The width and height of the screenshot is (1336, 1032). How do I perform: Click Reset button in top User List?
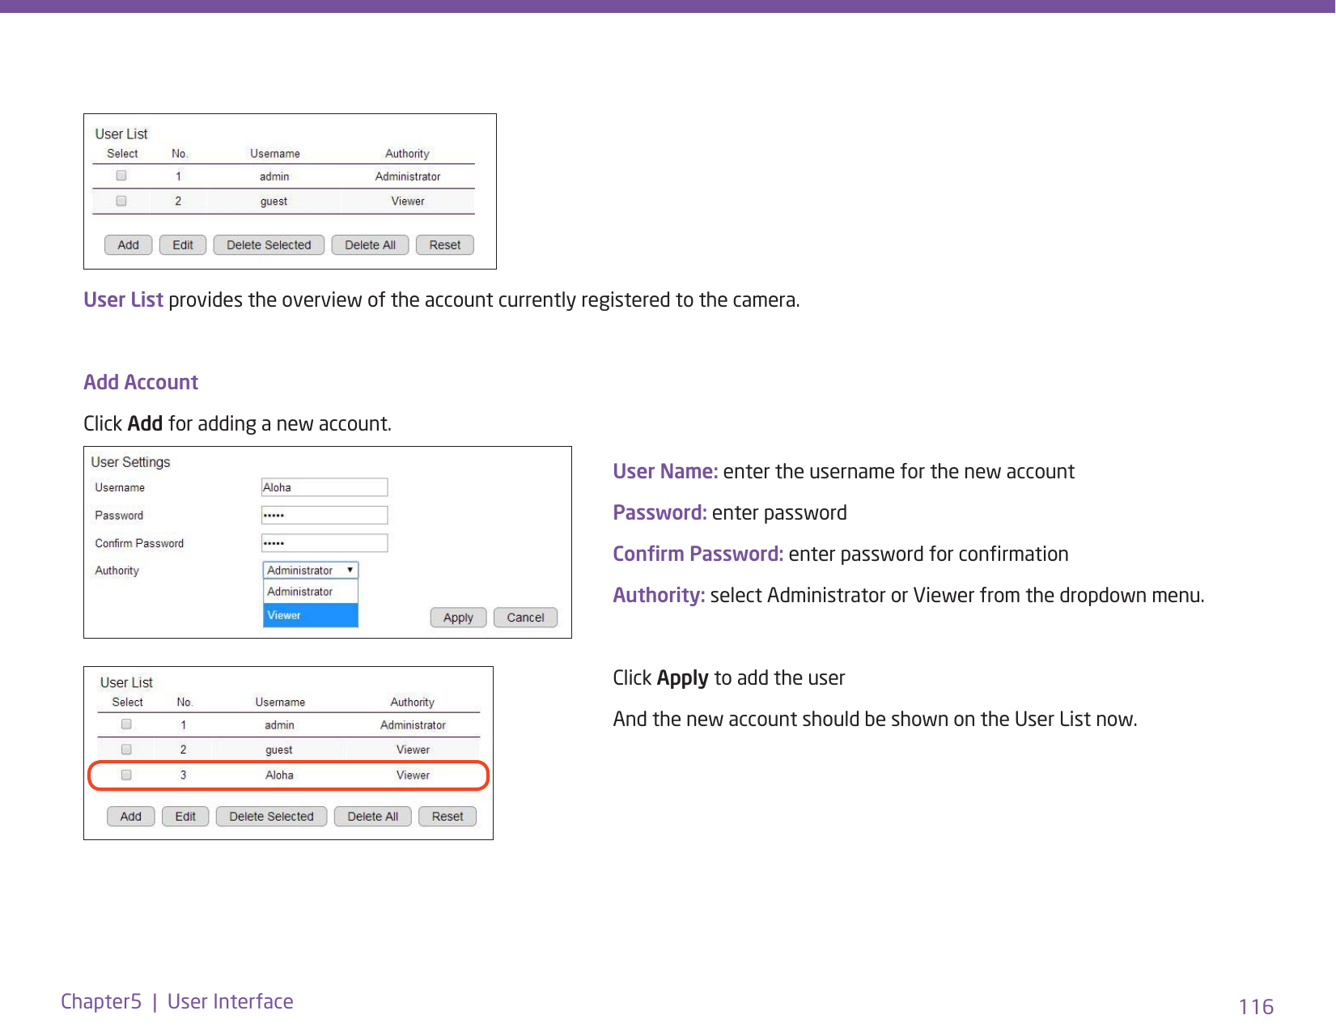tap(445, 245)
